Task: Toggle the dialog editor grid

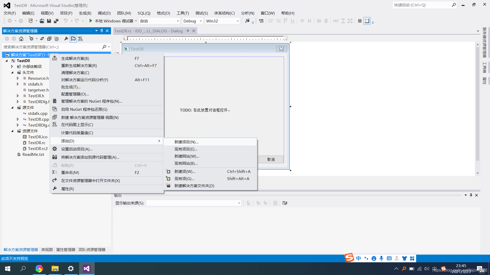Action: tap(360, 21)
